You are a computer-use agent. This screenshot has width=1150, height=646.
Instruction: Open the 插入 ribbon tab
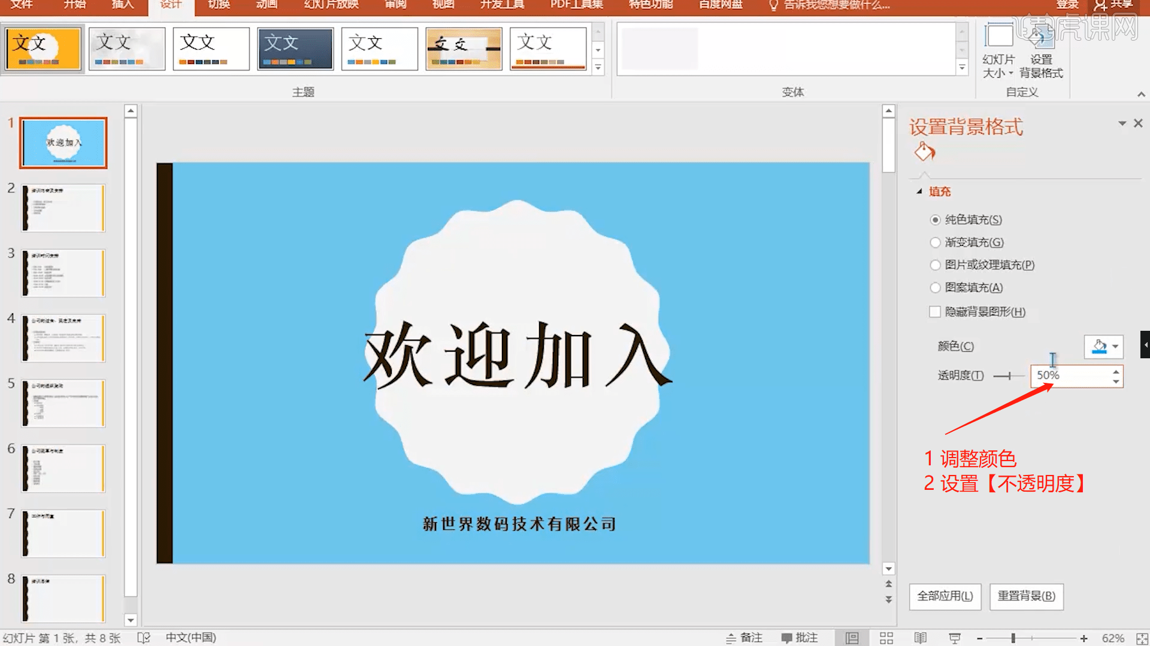point(122,5)
